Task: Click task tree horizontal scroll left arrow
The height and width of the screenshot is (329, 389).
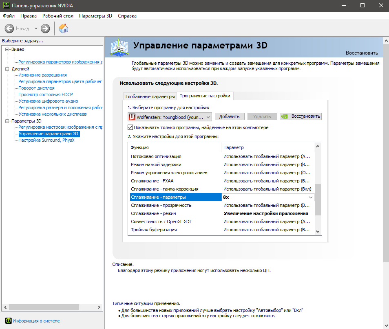Action: point(5,307)
